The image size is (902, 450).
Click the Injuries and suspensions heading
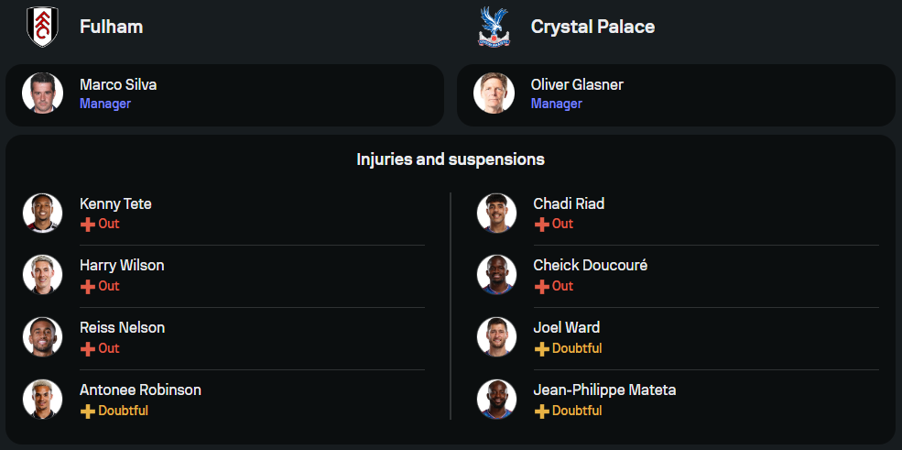tap(451, 159)
